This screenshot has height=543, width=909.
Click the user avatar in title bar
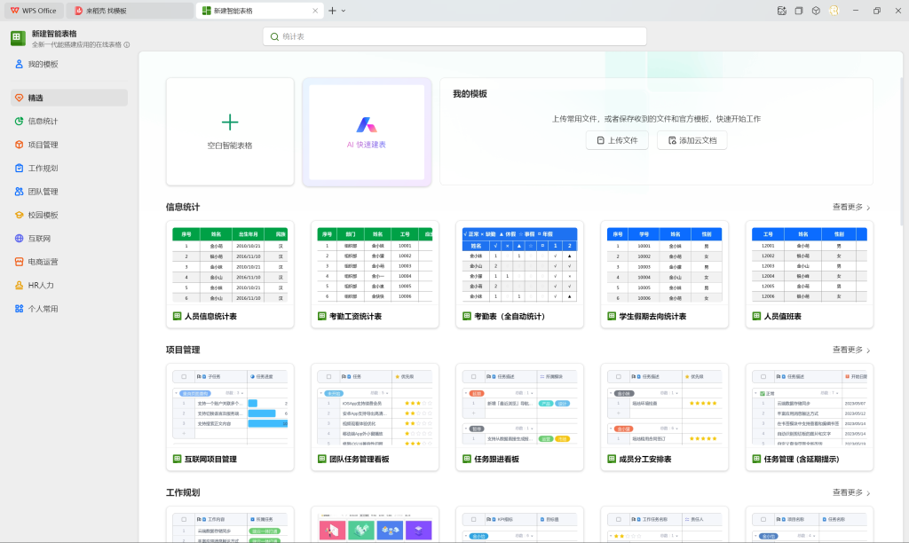pos(834,11)
